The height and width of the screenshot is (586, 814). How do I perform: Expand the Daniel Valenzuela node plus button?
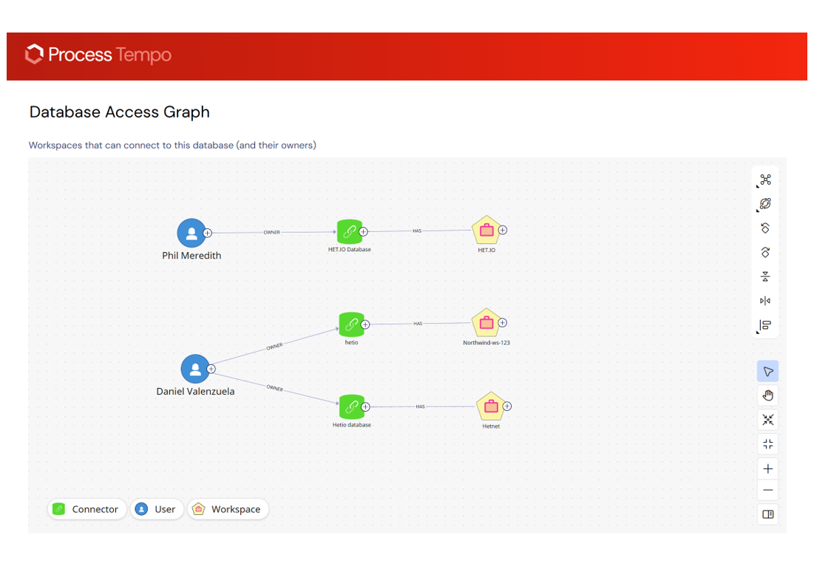pyautogui.click(x=211, y=369)
